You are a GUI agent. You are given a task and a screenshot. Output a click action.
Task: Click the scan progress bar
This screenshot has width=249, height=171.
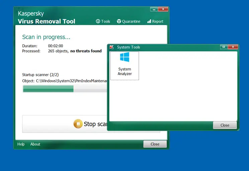tap(65, 89)
